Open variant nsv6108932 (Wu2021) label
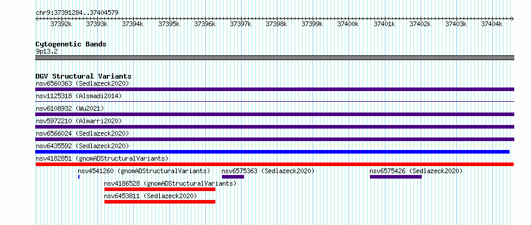531x225 pixels. 70,108
